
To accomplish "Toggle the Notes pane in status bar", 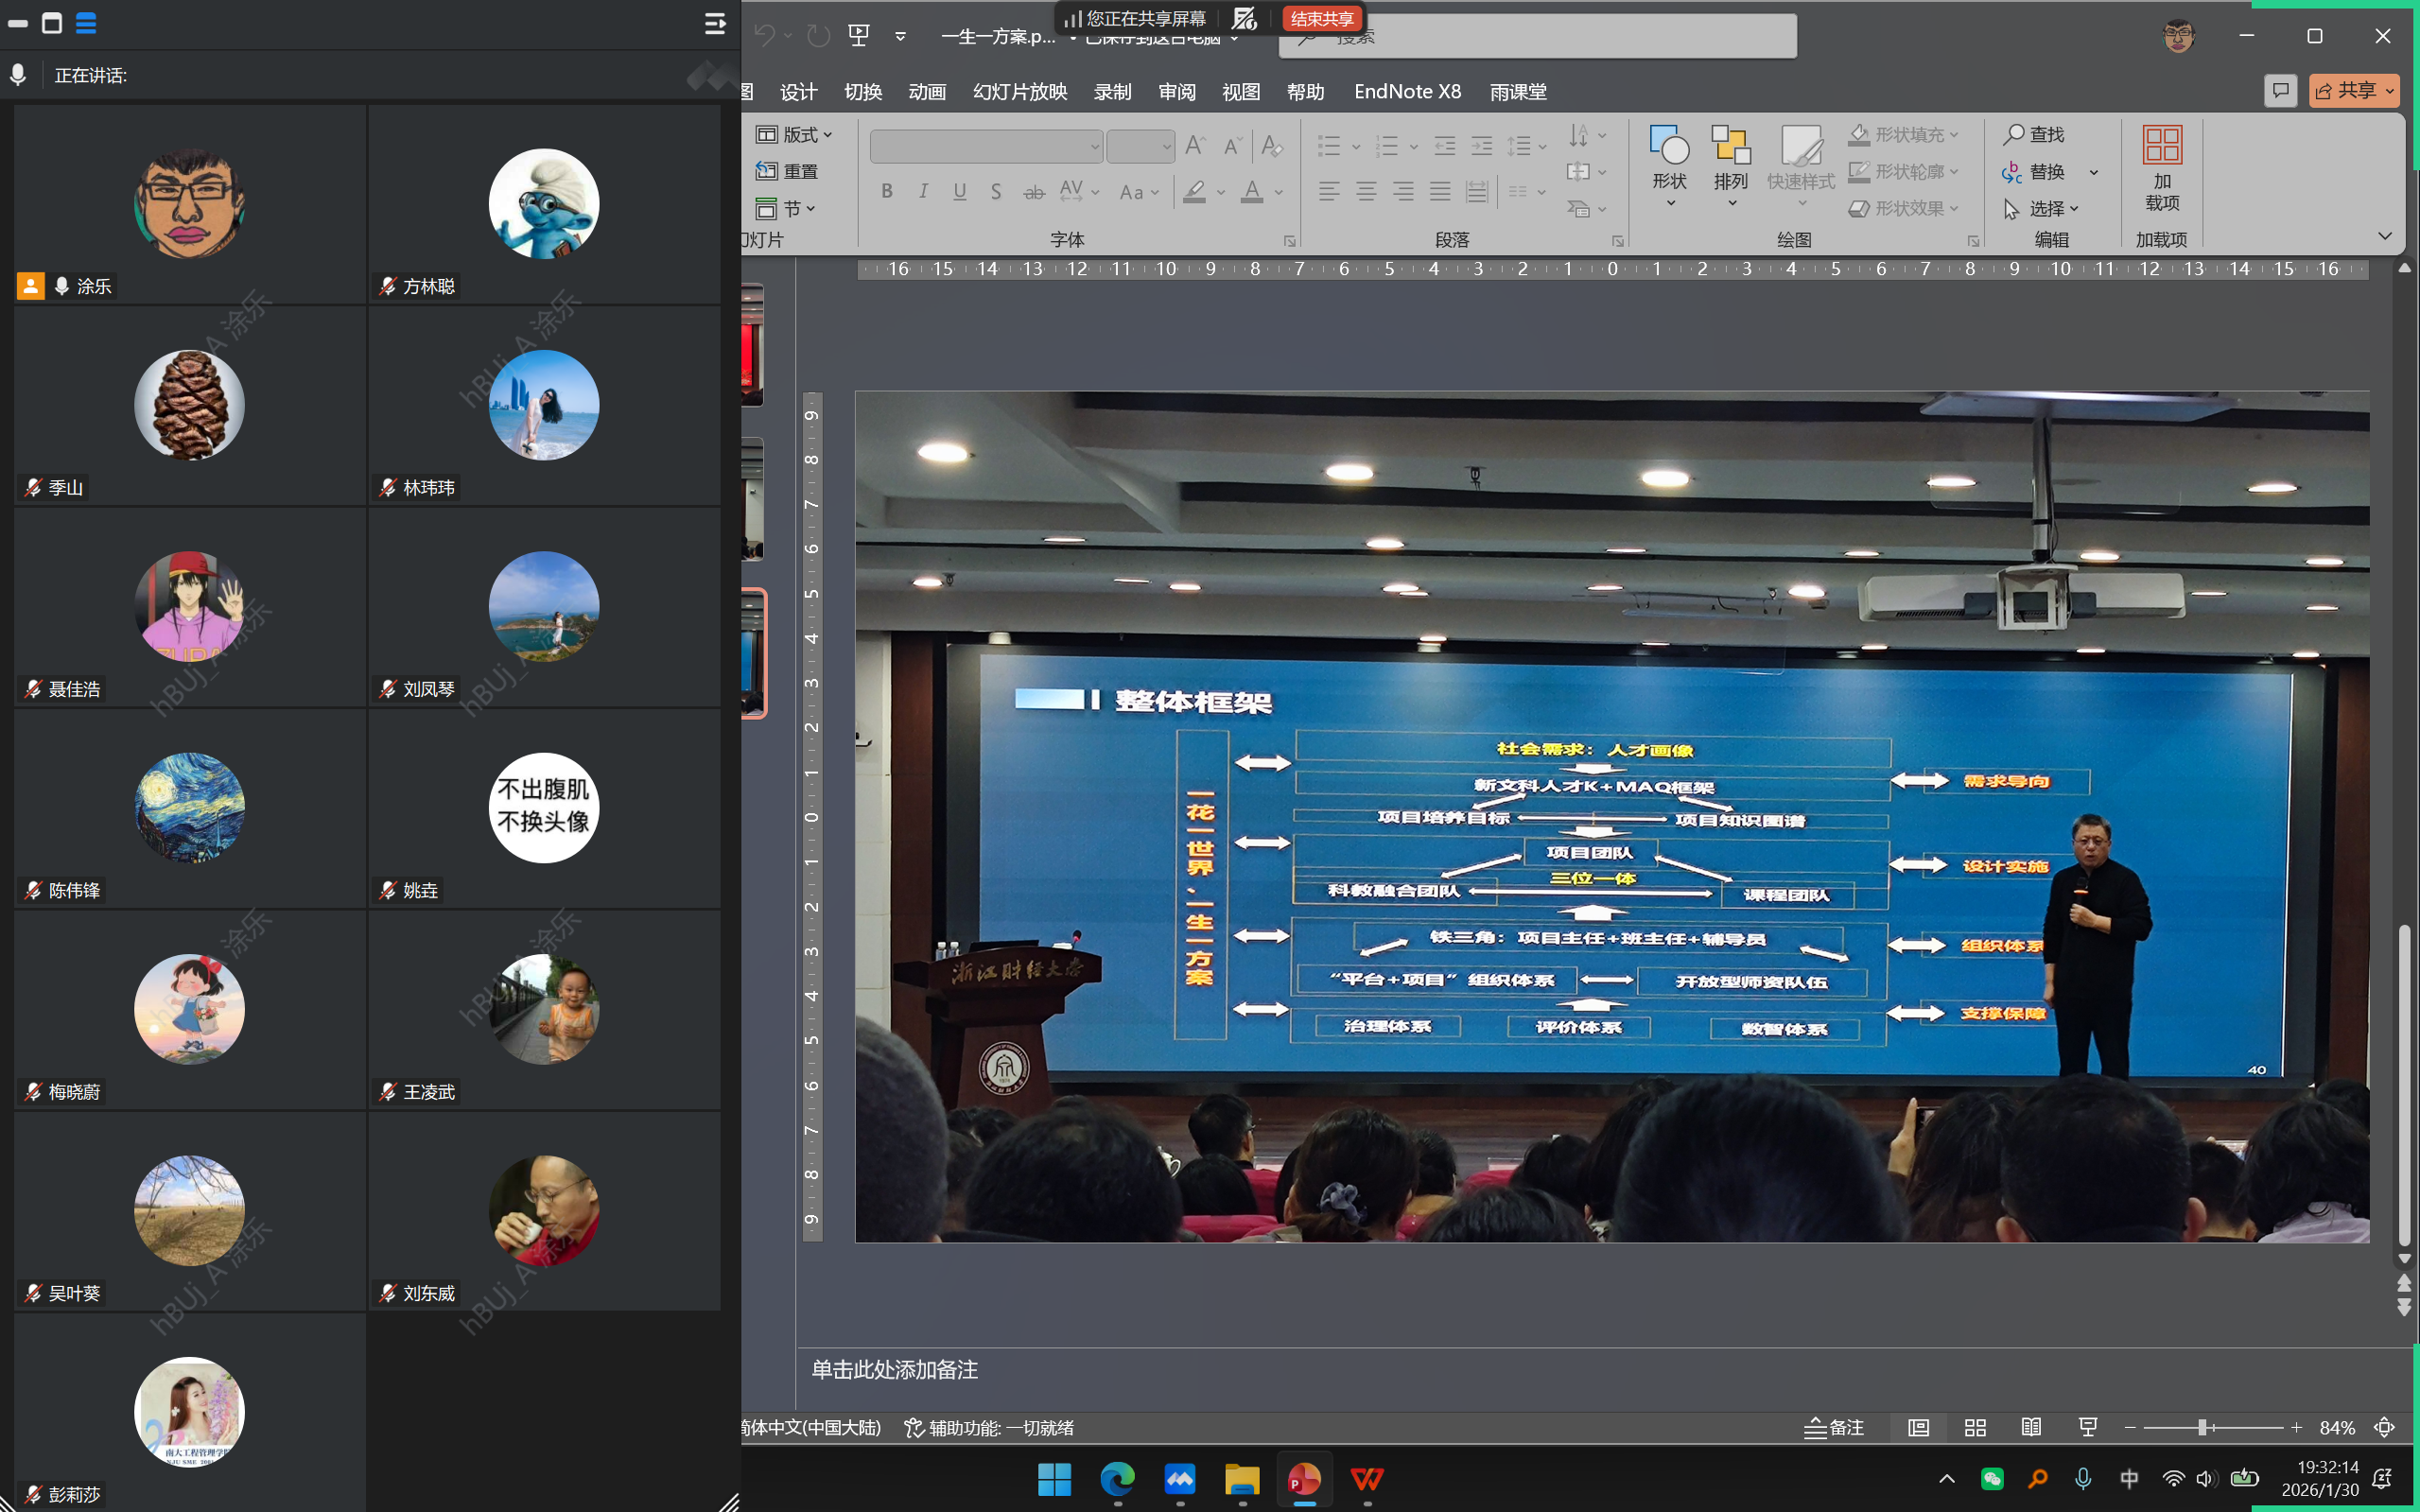I will 1834,1427.
